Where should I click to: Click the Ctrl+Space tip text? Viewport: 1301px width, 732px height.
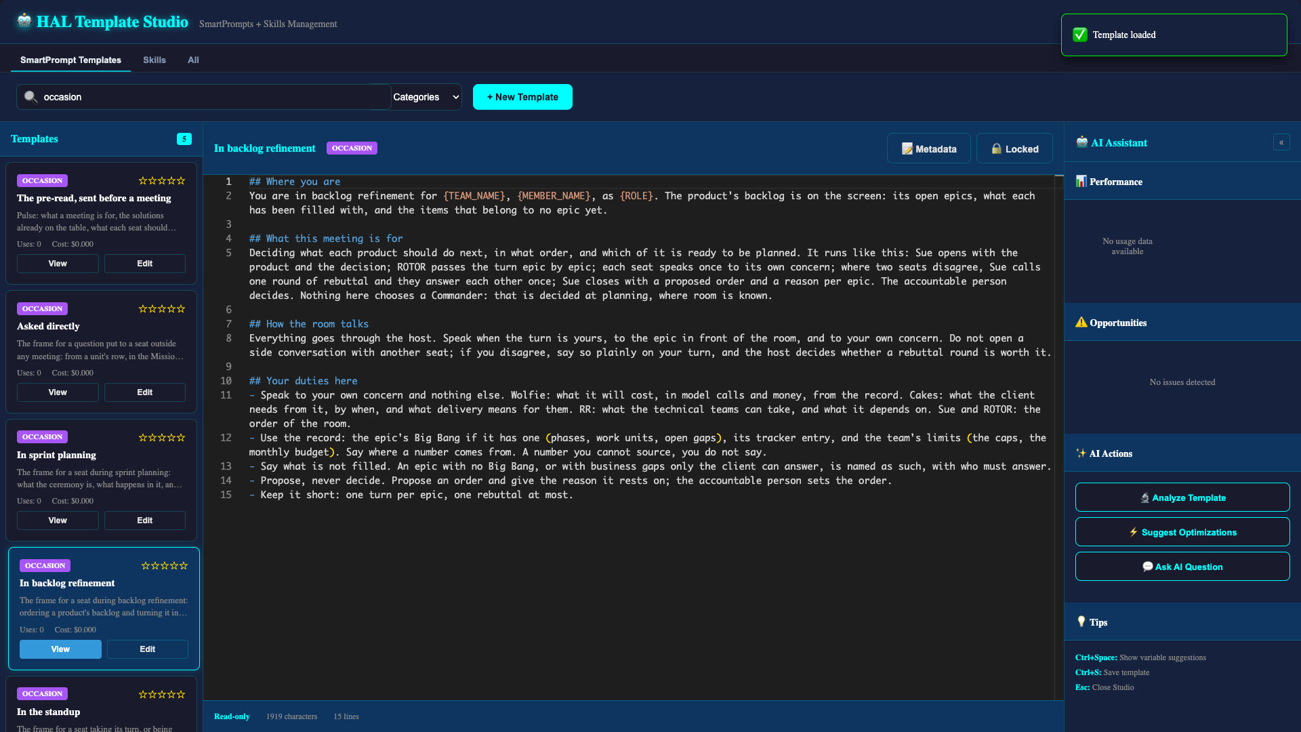coord(1140,657)
